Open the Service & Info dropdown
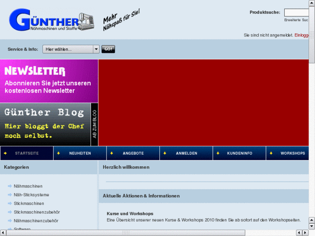The height and width of the screenshot is (236, 315). 71,49
